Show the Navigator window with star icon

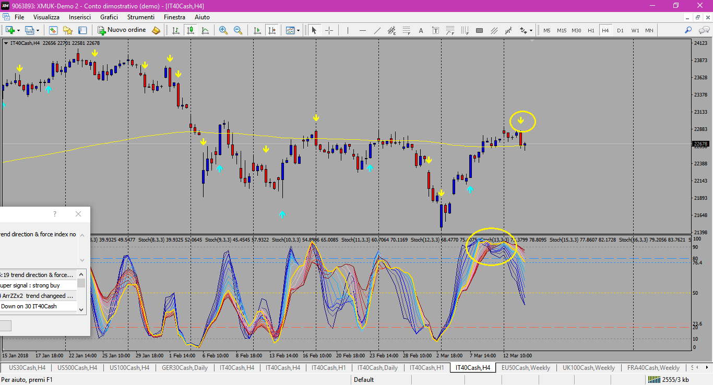(x=67, y=30)
